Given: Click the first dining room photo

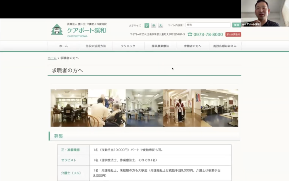Looking at the screenshot, I should 69,108.
